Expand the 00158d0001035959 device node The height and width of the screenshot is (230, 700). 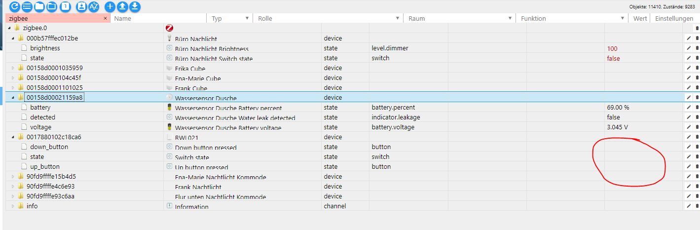tap(13, 68)
